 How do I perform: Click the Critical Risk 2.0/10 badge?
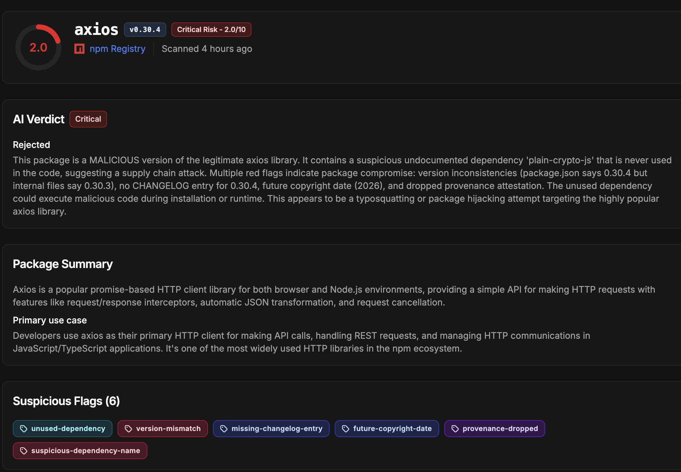coord(211,29)
